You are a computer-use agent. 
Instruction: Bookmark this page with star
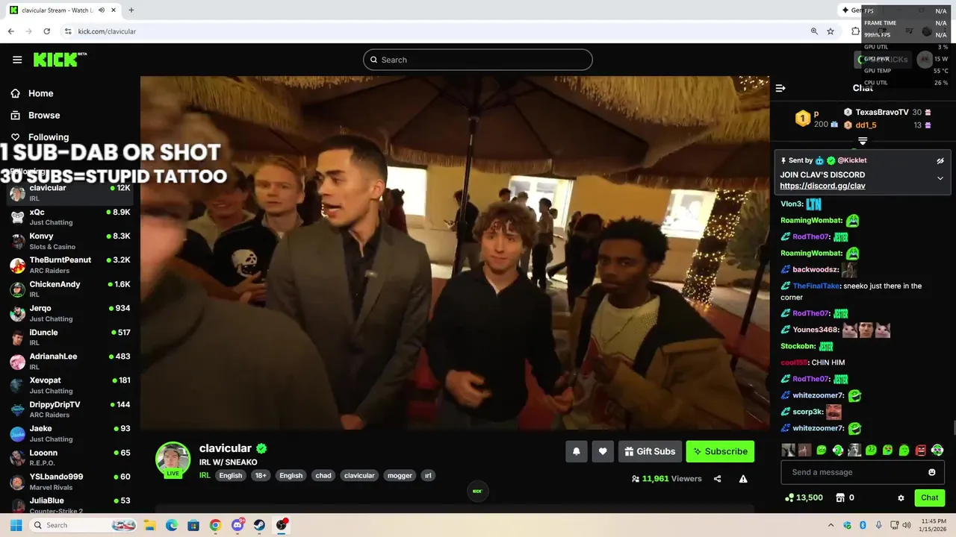tap(831, 31)
